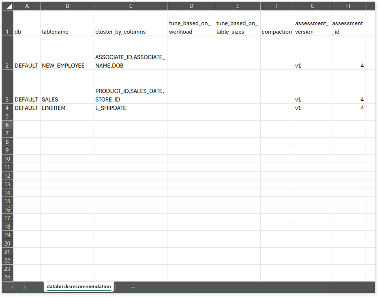Select the NEW_EMPLOYEE cell

click(x=67, y=53)
